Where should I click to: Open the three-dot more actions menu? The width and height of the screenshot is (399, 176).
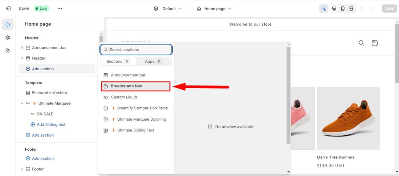[59, 8]
